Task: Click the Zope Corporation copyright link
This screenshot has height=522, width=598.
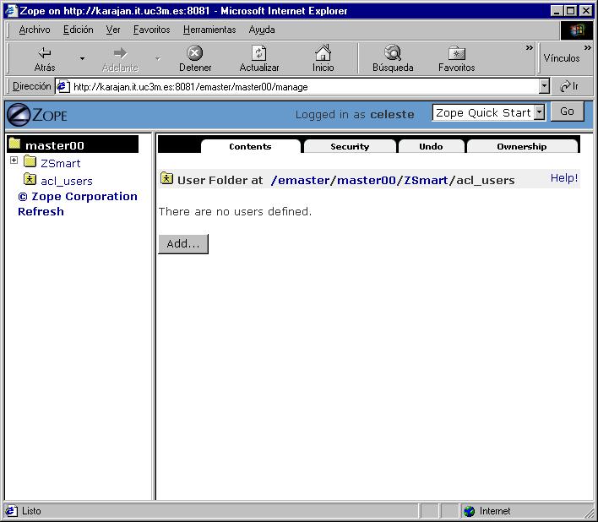Action: point(78,196)
